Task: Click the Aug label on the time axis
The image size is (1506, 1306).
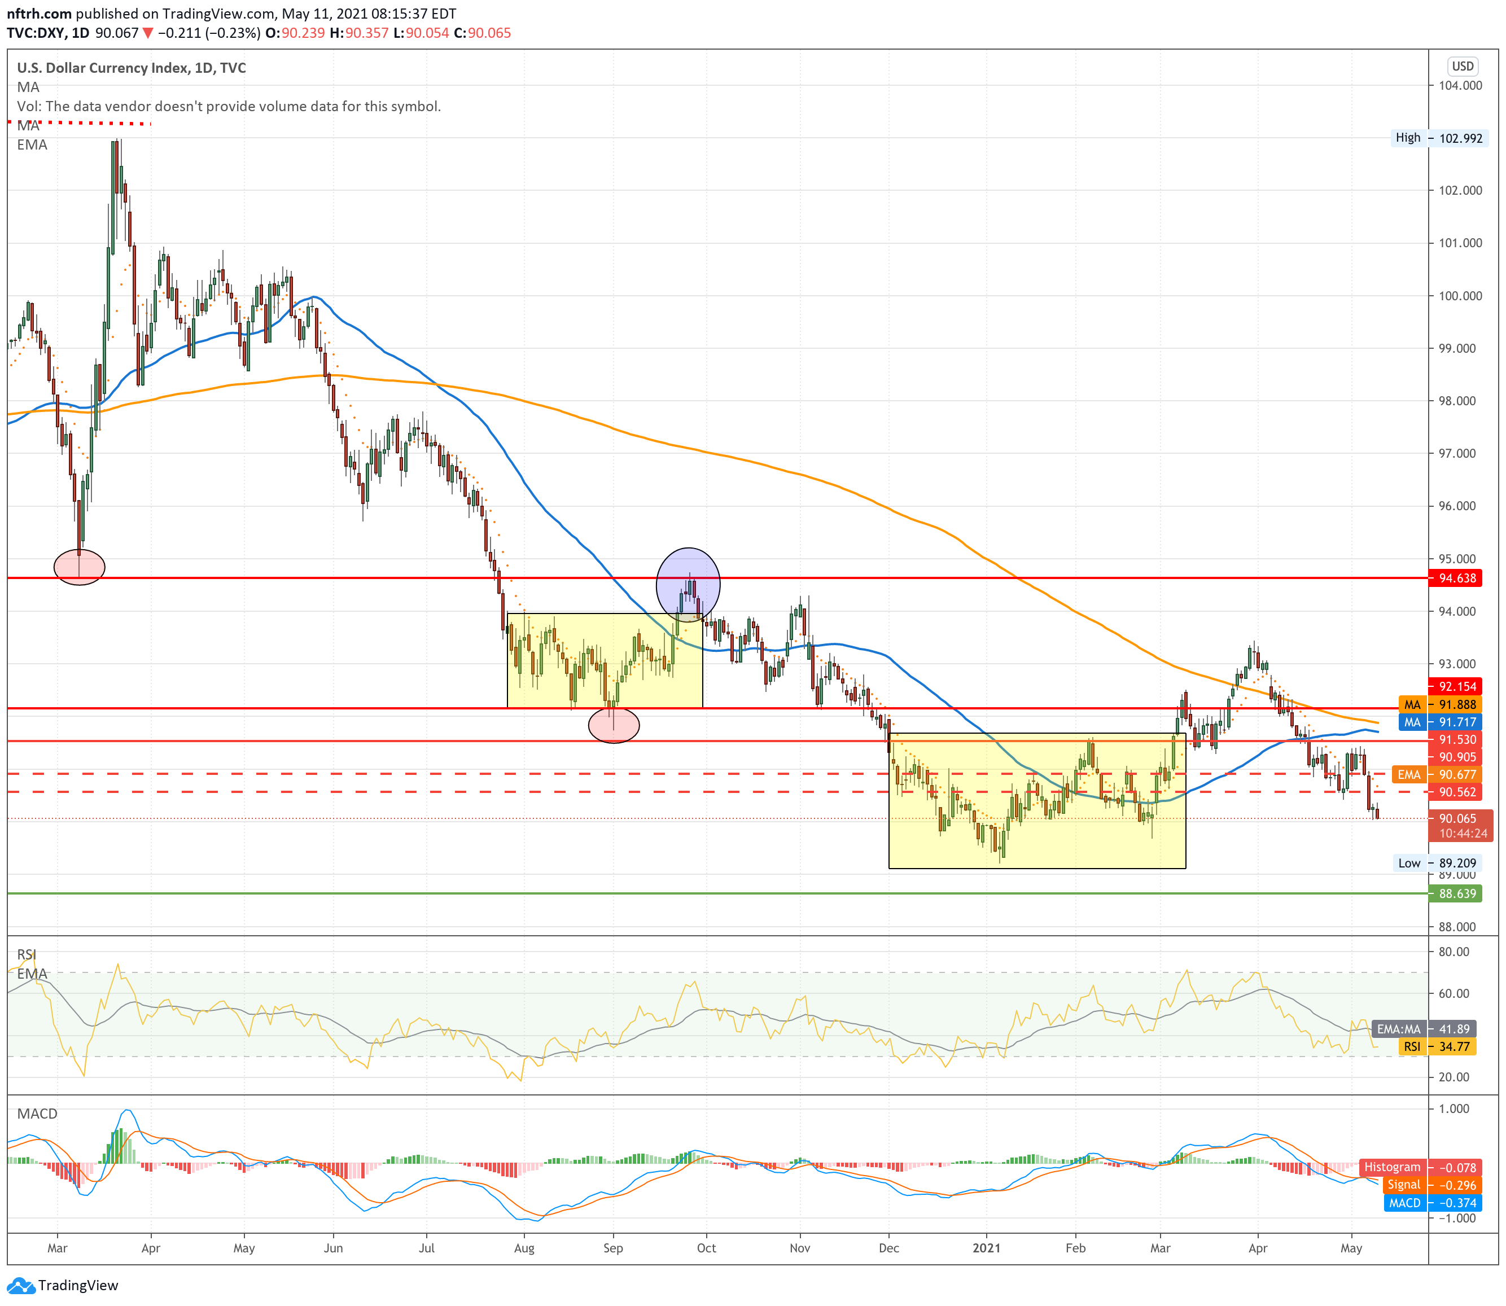Action: point(524,1248)
